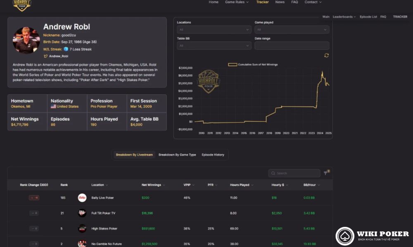Click the Full Tilt Poker TV logo
The height and width of the screenshot is (247, 413).
pos(82,213)
